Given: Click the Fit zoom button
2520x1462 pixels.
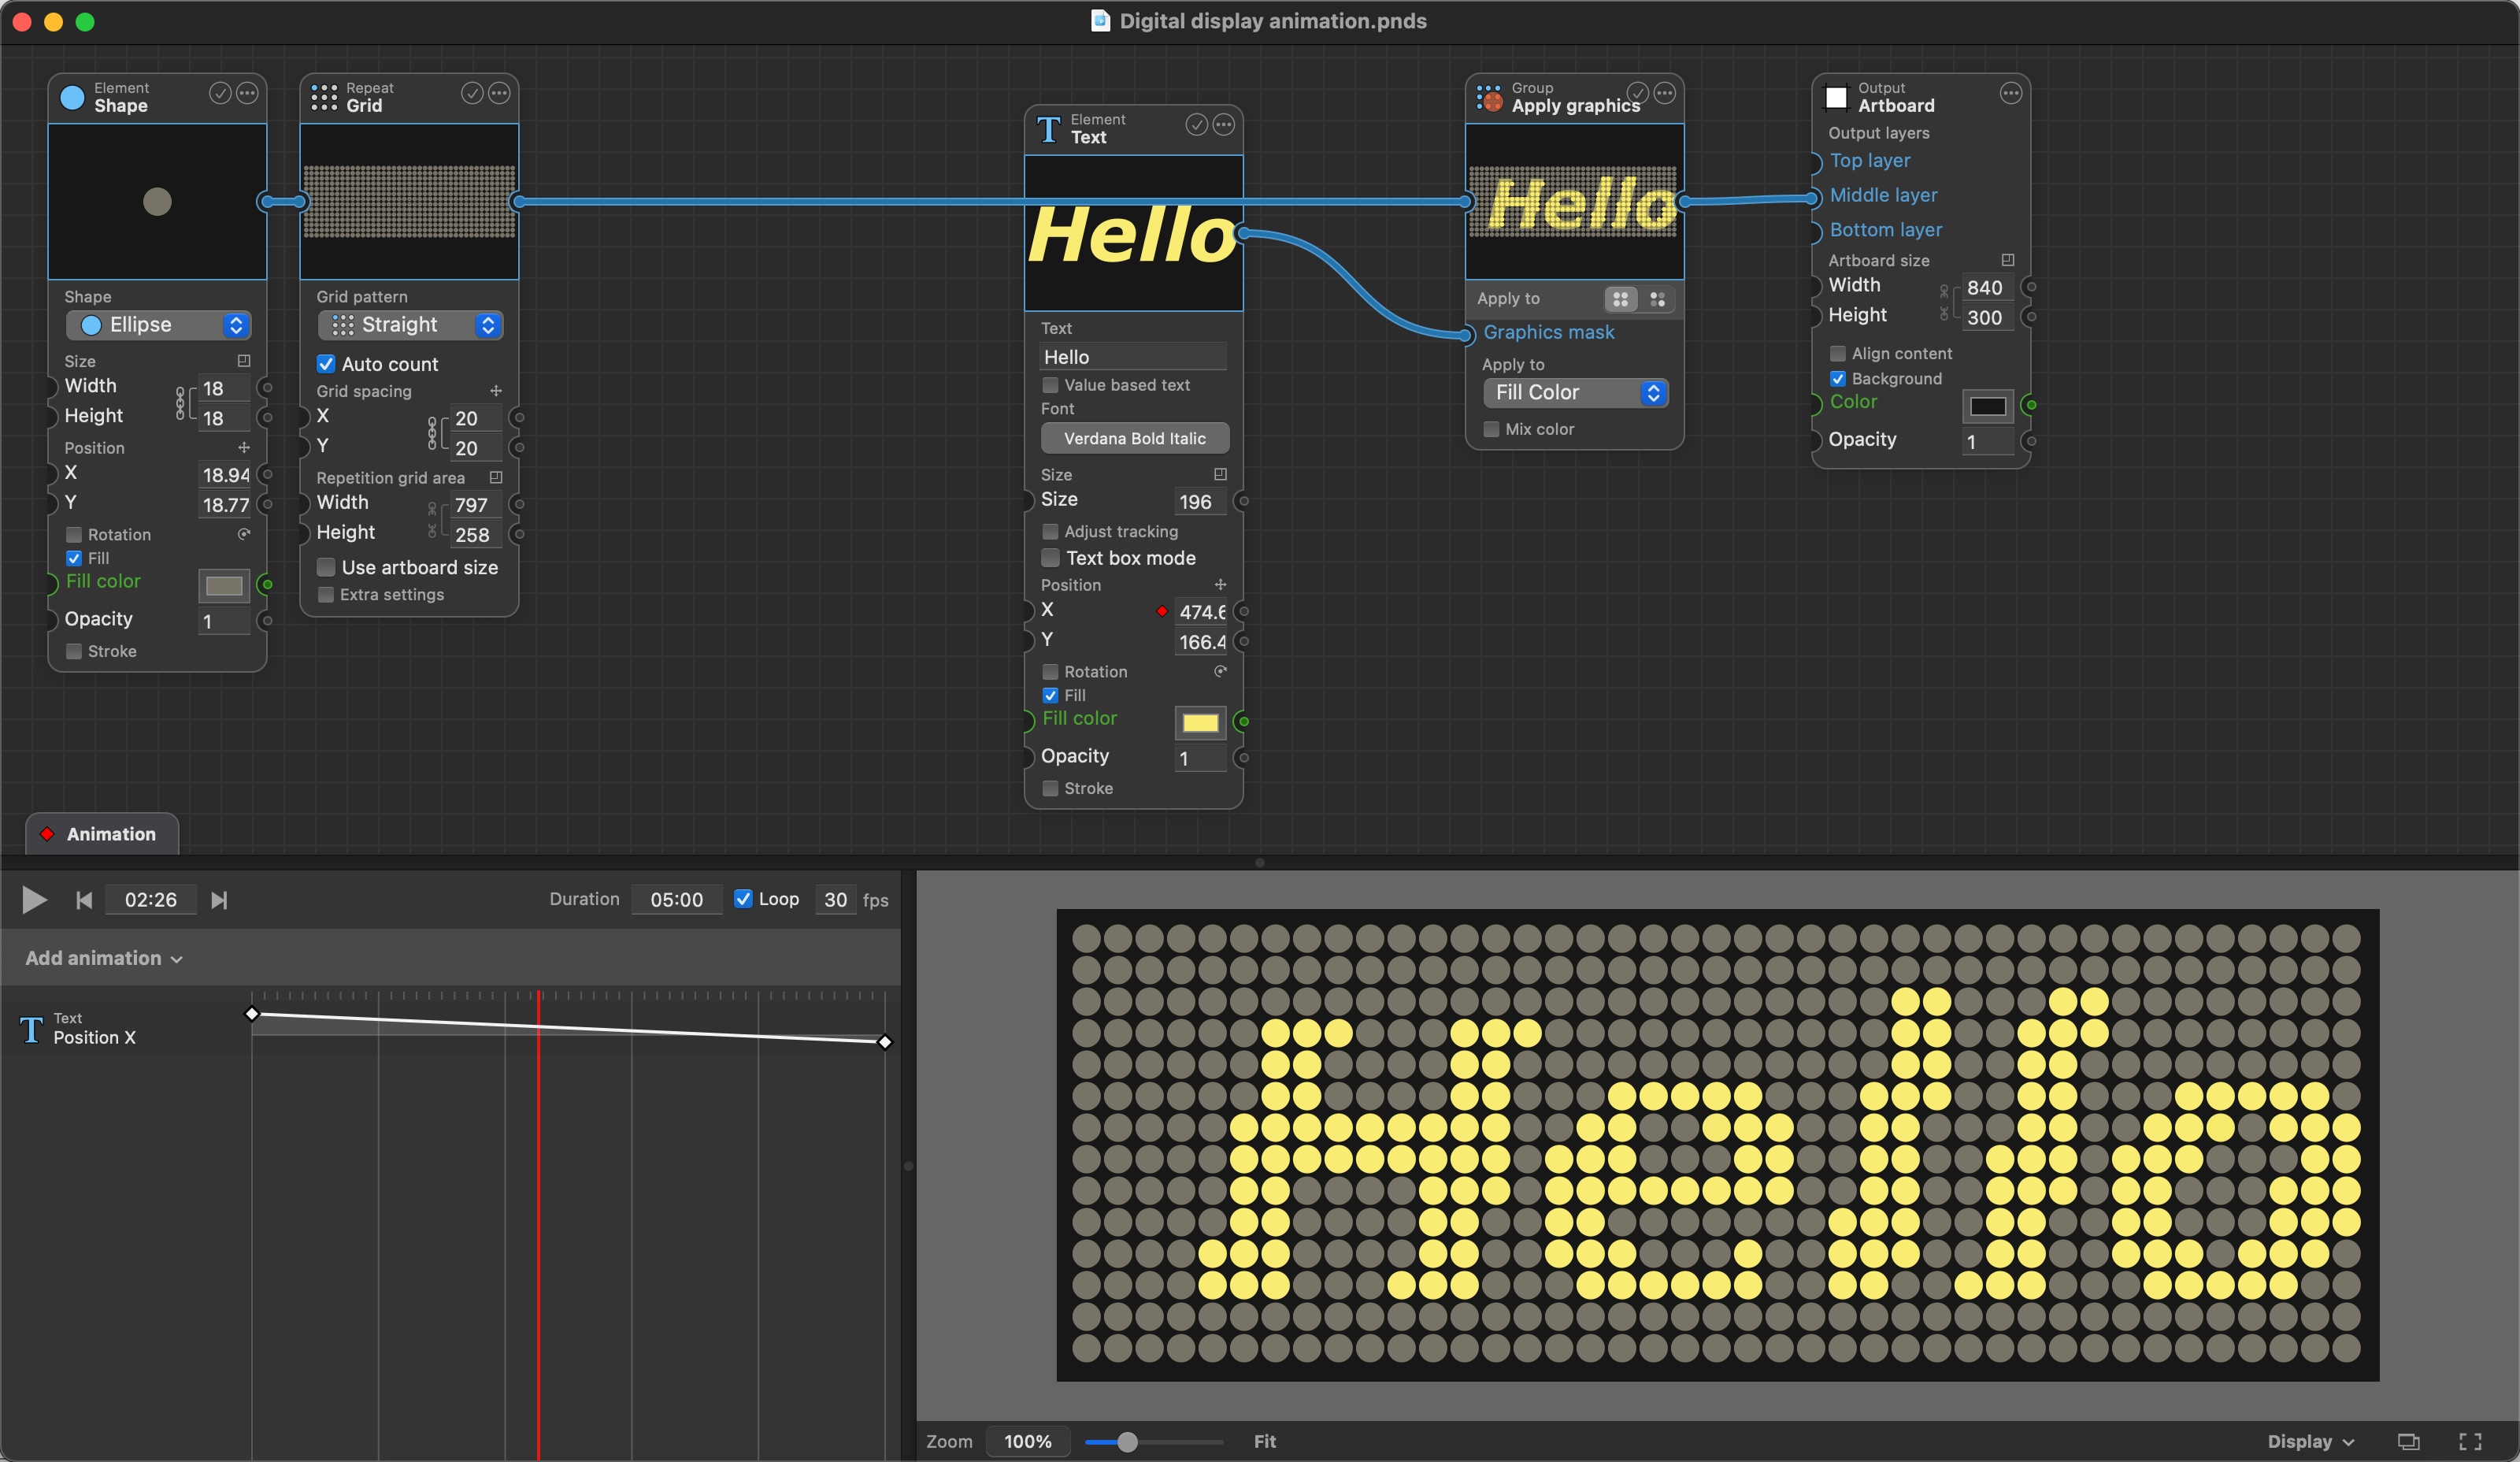Looking at the screenshot, I should click(x=1264, y=1441).
